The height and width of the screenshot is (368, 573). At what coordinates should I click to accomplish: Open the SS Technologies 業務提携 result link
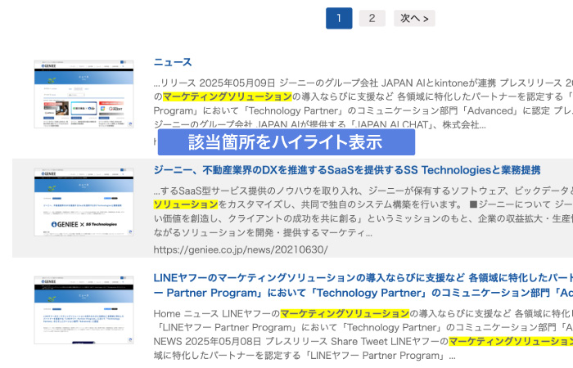(x=347, y=170)
